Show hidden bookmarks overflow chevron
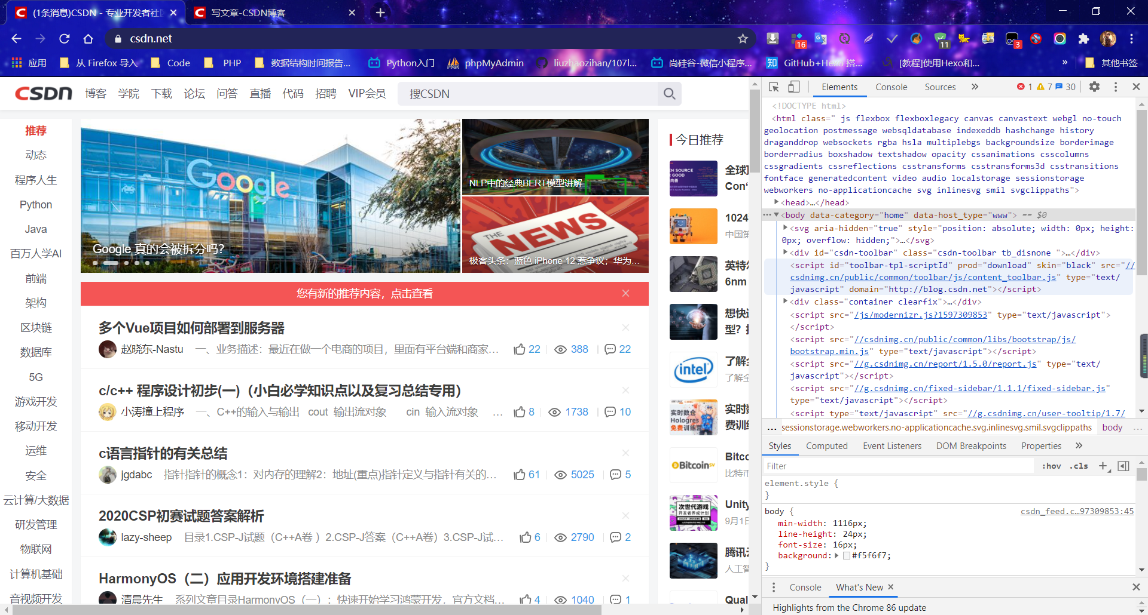The image size is (1148, 615). pos(1064,63)
